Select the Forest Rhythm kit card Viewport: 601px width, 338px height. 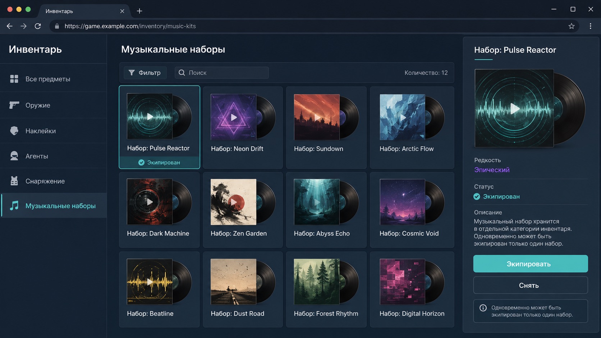[326, 289]
